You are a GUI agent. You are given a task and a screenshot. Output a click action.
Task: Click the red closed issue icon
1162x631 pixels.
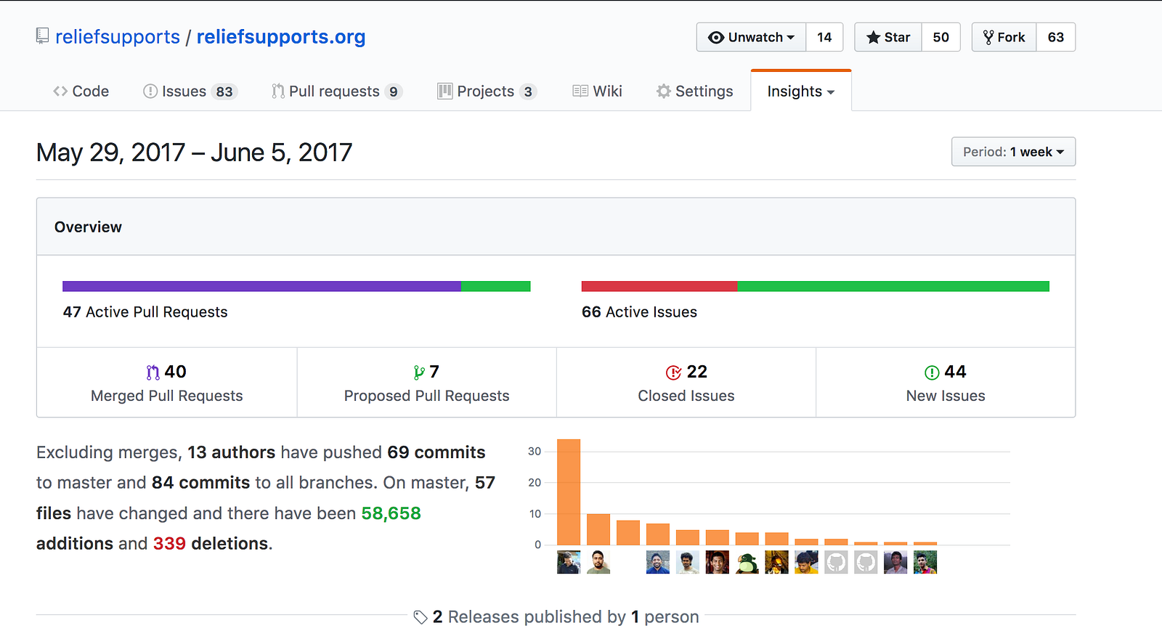click(674, 373)
